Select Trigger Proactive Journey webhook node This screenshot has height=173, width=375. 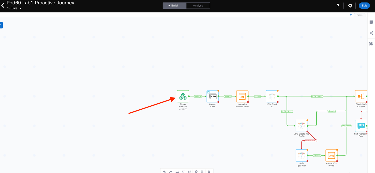pyautogui.click(x=183, y=96)
